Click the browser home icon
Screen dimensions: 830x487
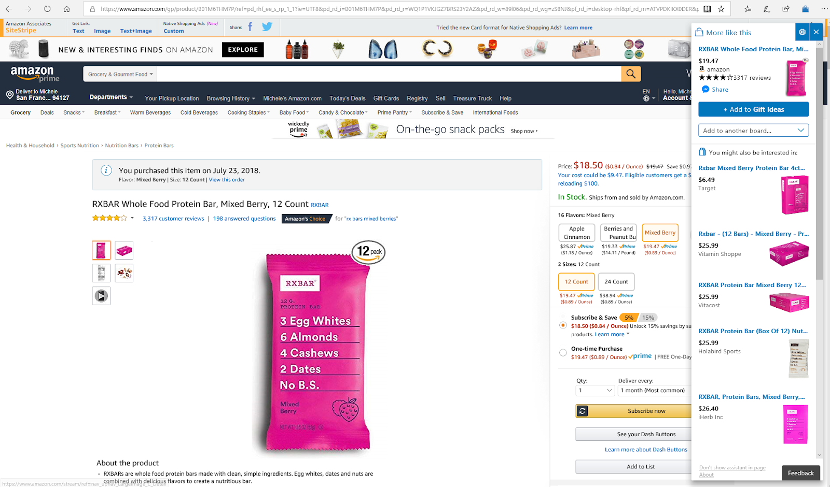[66, 9]
